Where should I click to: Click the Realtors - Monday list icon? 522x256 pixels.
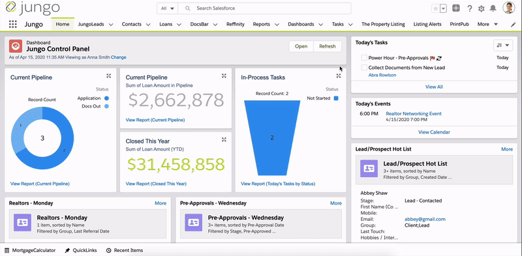pyautogui.click(x=22, y=222)
